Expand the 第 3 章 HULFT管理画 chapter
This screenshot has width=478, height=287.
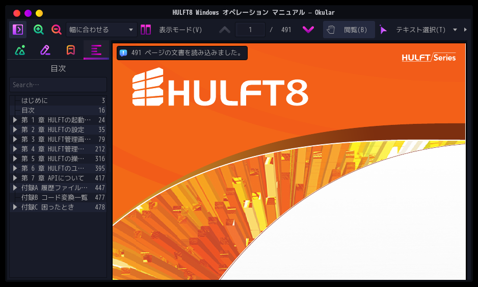pyautogui.click(x=15, y=139)
